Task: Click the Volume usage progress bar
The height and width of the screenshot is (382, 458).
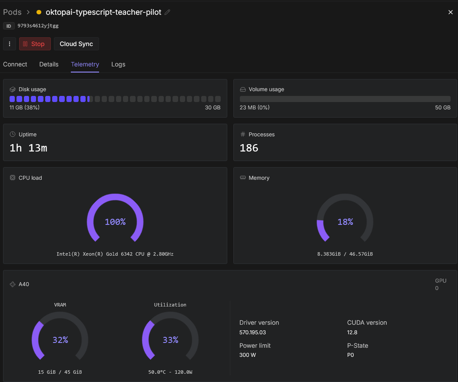Action: [x=345, y=99]
